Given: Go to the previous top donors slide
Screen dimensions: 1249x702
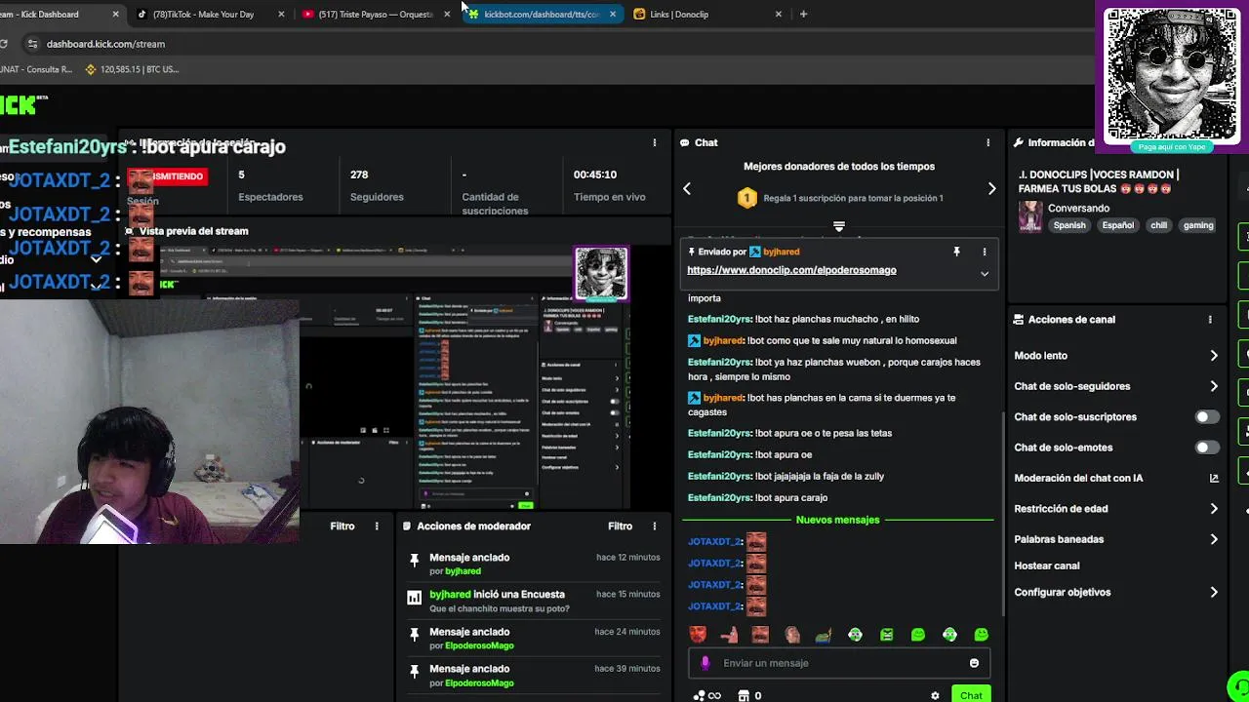Looking at the screenshot, I should click(x=687, y=189).
